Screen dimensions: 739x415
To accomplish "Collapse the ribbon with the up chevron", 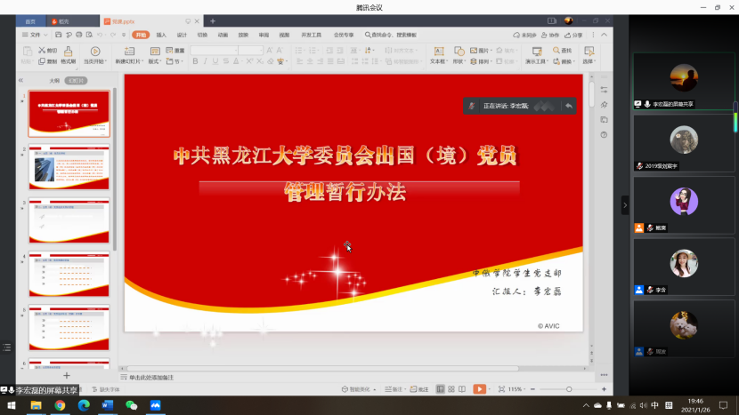I will coord(604,35).
